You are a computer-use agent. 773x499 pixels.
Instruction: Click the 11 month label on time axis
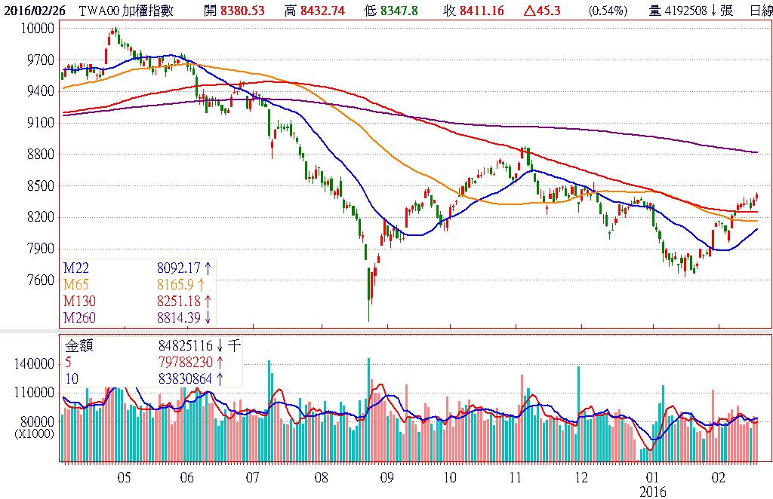[516, 477]
